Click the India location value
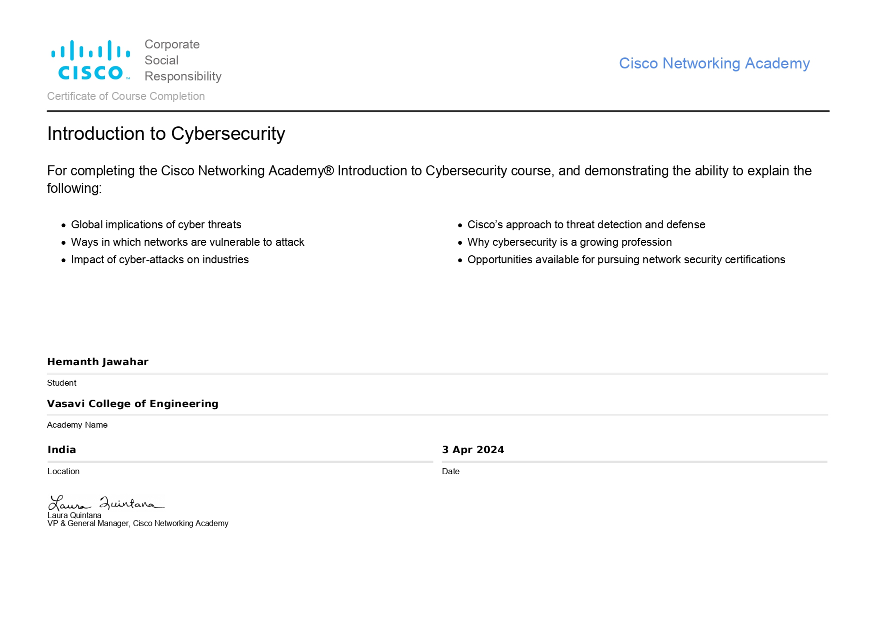Viewport: 877px width, 620px height. coord(61,450)
